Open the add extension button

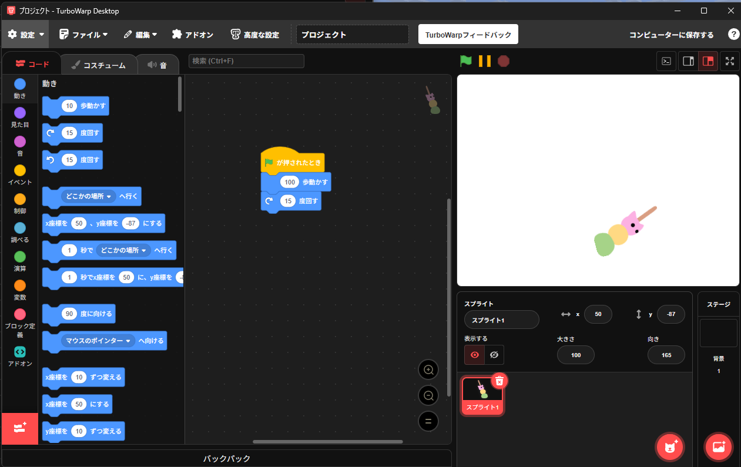click(20, 428)
